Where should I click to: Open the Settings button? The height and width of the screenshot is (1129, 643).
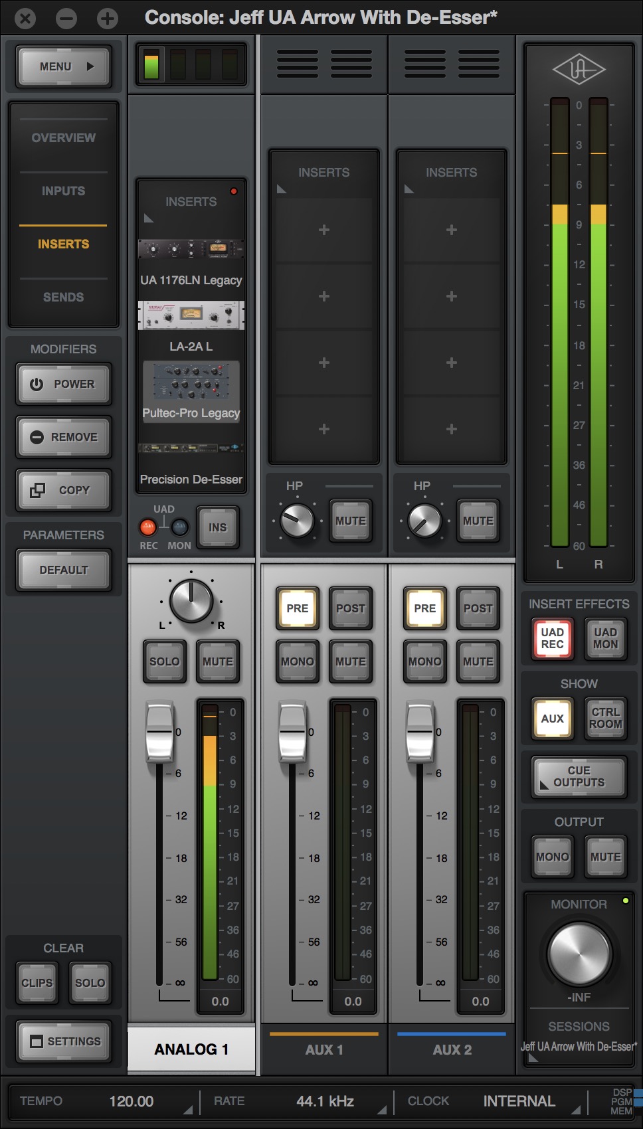point(64,1041)
